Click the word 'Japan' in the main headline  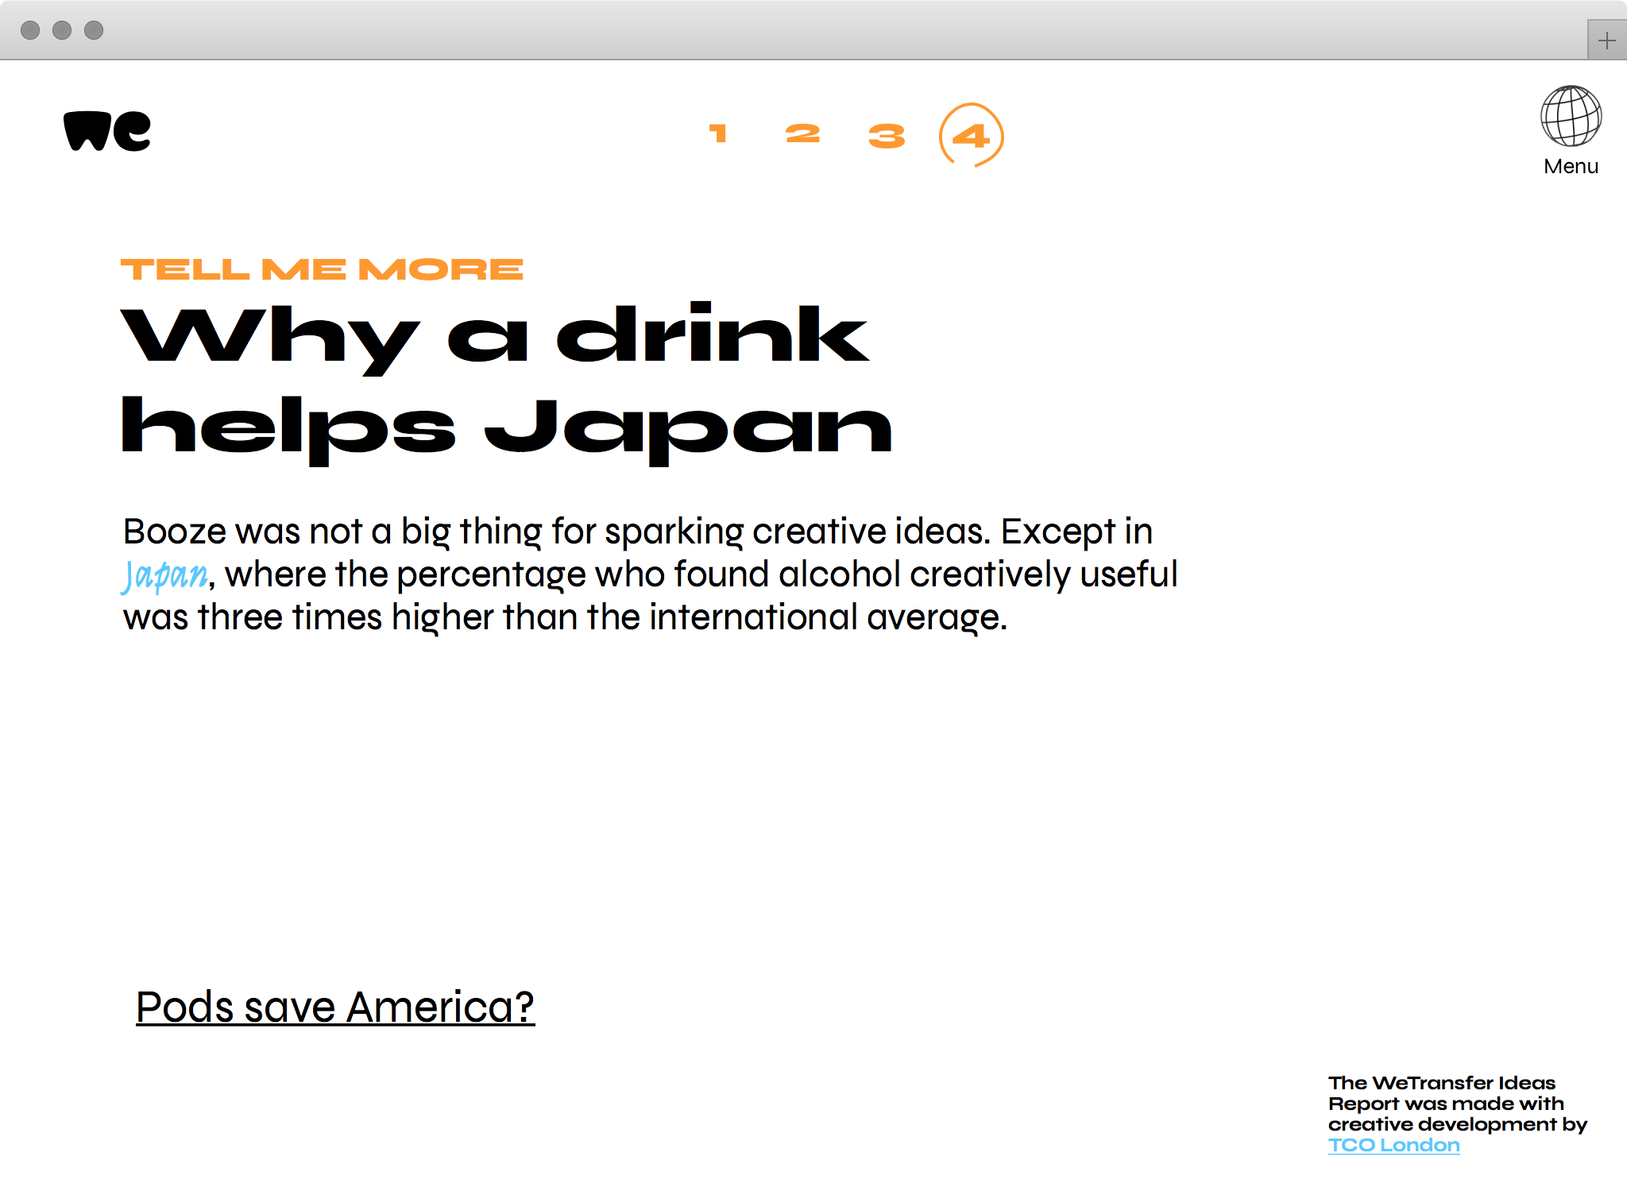click(688, 429)
